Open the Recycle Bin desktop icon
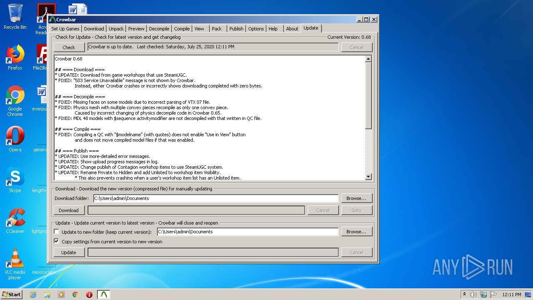533x300 pixels. coord(15,17)
